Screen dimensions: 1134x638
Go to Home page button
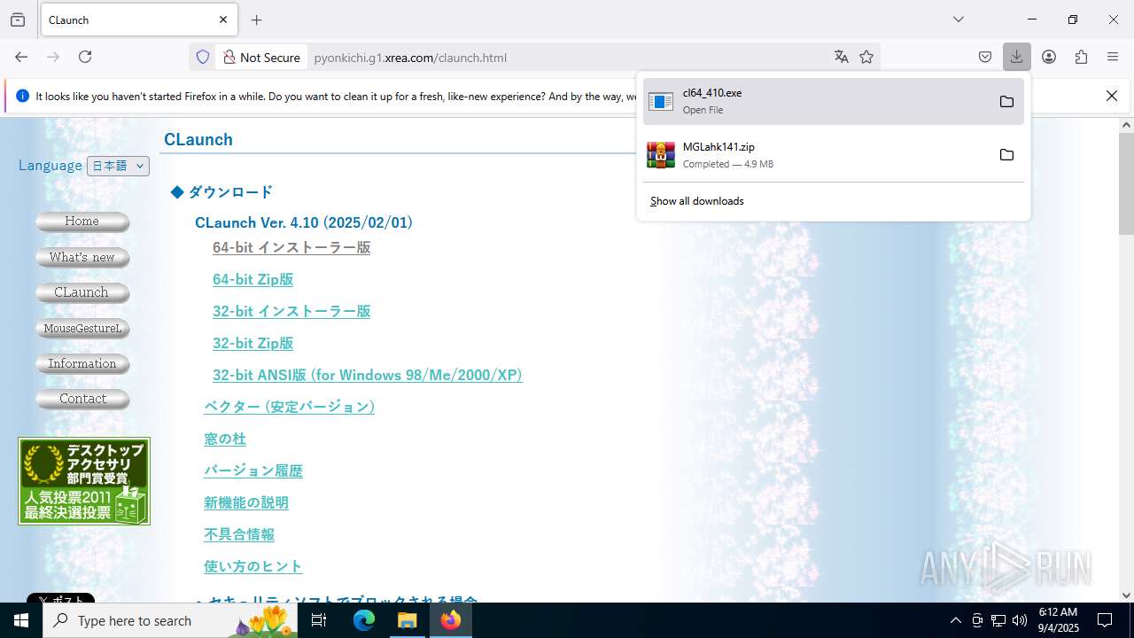tap(82, 222)
